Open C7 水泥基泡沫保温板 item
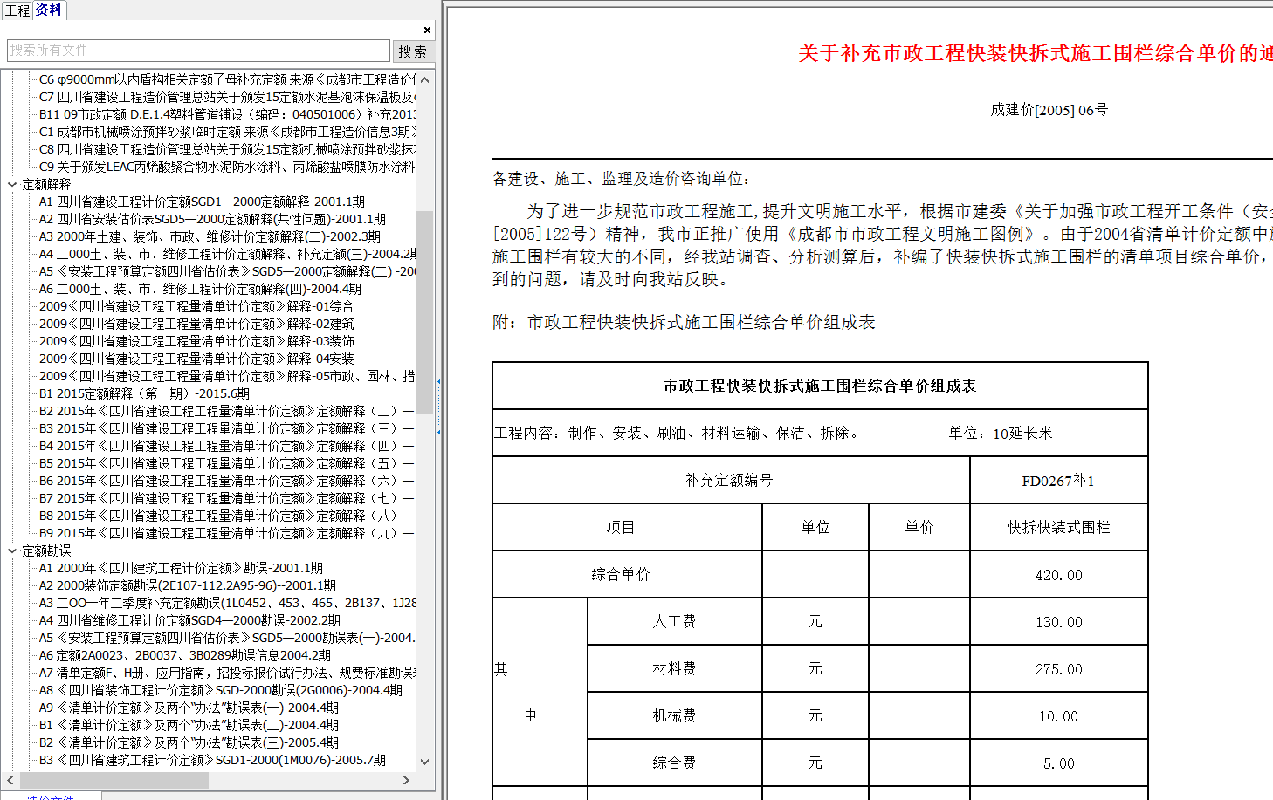Screen dimensions: 1273x800 point(227,97)
